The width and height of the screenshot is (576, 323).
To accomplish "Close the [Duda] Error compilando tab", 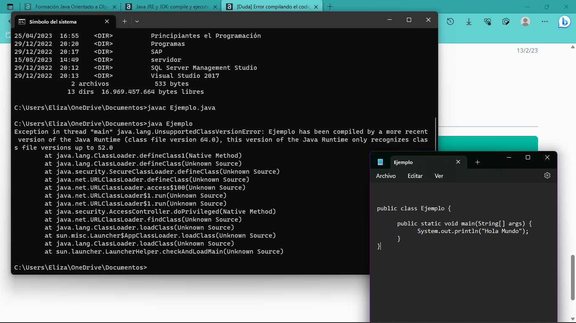I will (315, 7).
